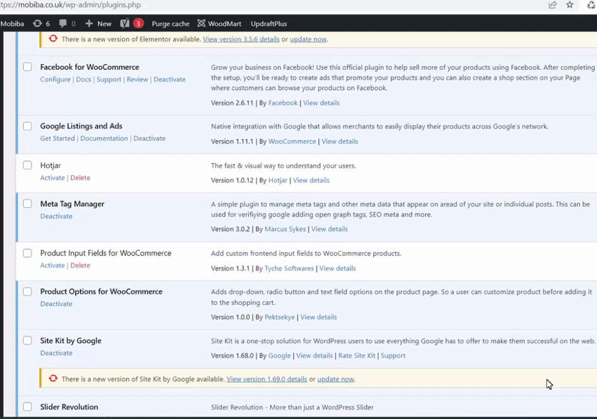Open Documentation for Google Listings and Ads
Screen dimensions: 597x419
click(x=104, y=138)
